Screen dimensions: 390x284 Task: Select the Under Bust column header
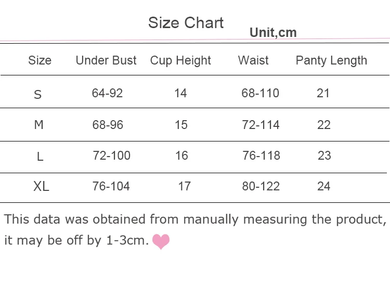[106, 60]
